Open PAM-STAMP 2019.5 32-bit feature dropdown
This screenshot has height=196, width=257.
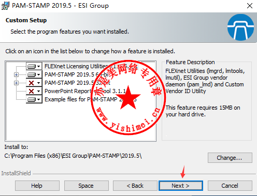tap(34, 83)
